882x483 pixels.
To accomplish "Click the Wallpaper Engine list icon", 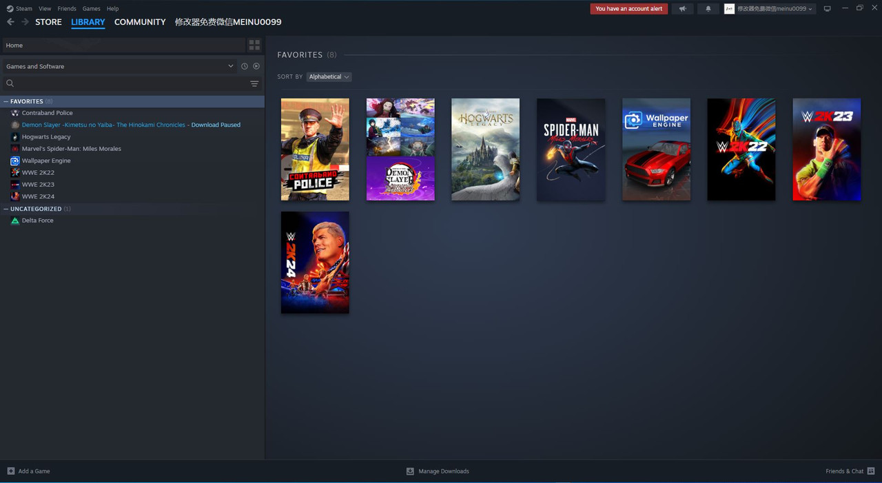I will click(x=15, y=161).
